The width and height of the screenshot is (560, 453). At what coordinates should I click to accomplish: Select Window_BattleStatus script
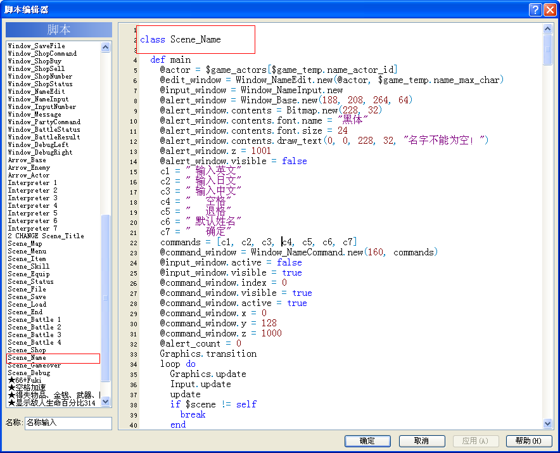point(44,129)
